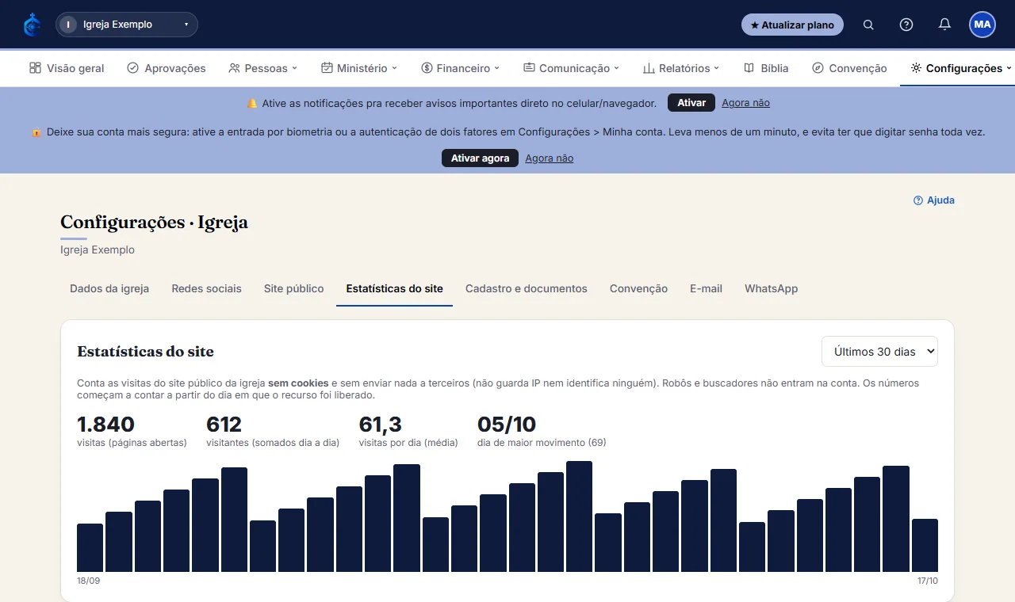Expand the Relatórios menu chevron
The height and width of the screenshot is (602, 1015).
tap(716, 68)
